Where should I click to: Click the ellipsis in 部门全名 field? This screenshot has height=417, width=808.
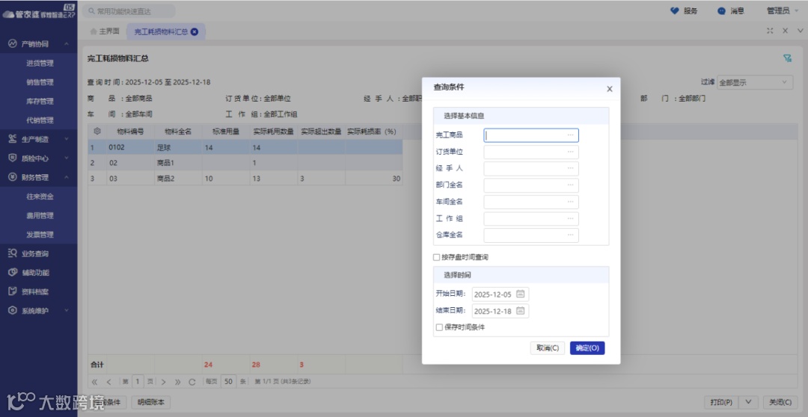tap(570, 185)
